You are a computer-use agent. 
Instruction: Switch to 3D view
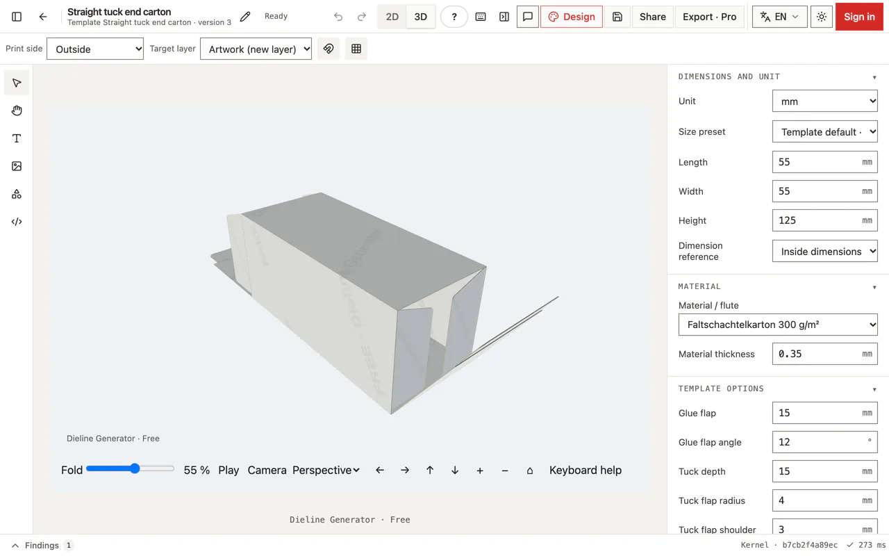(421, 17)
